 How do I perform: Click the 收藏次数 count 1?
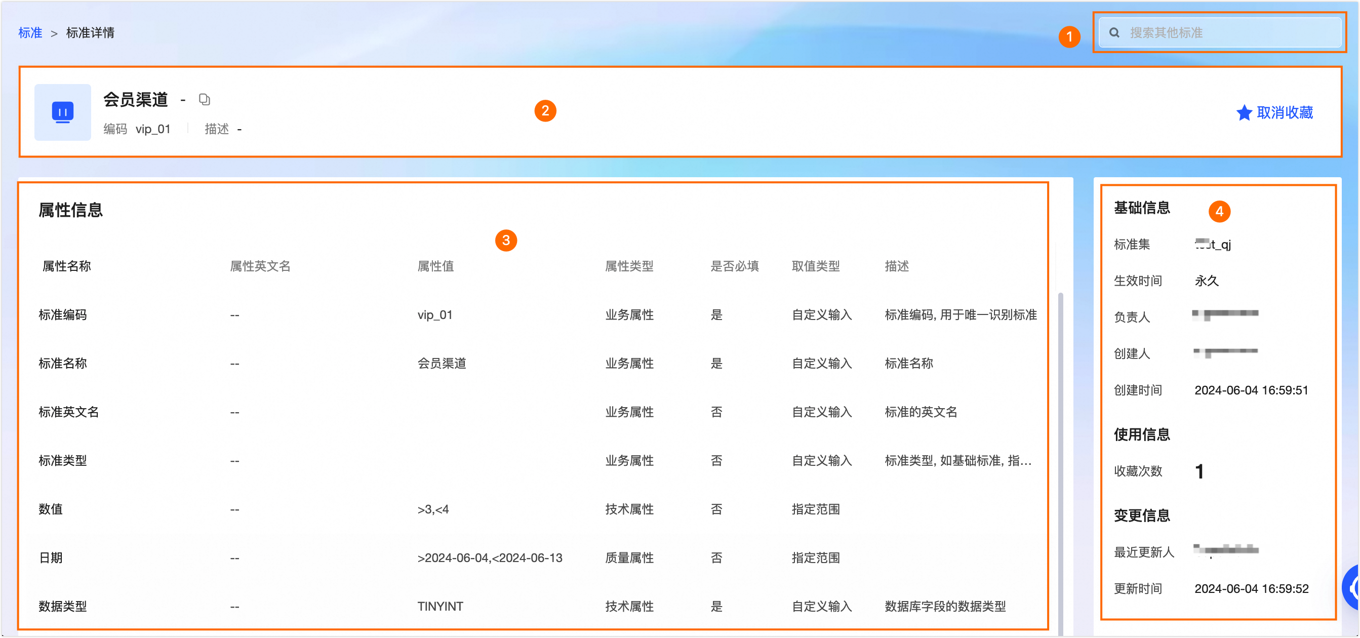click(1199, 471)
